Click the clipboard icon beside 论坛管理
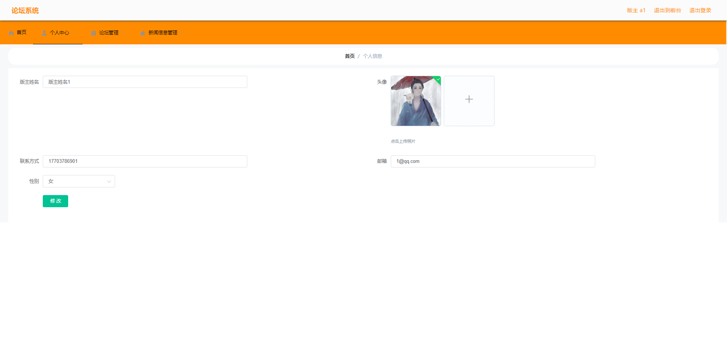727x347 pixels. 94,33
